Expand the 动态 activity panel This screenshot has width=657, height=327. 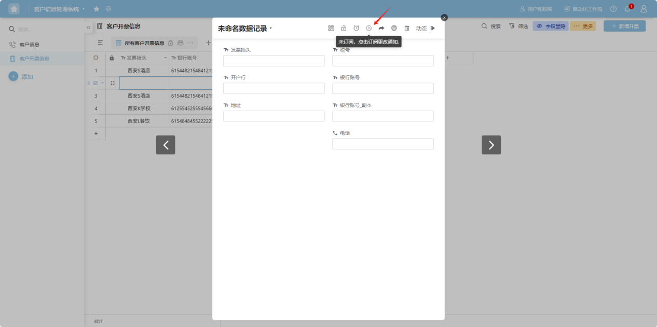[x=426, y=29]
